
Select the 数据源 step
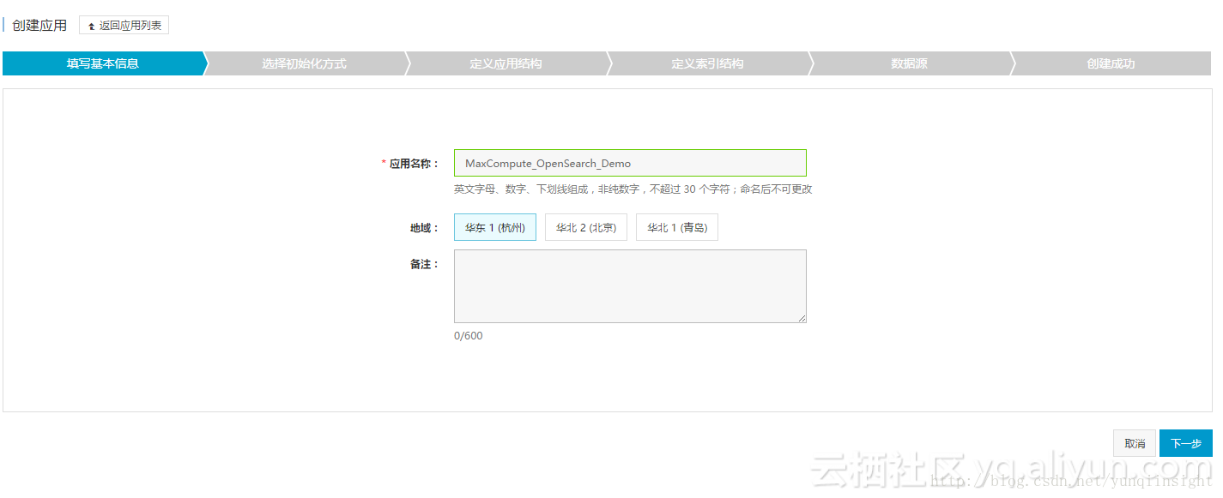(x=910, y=63)
